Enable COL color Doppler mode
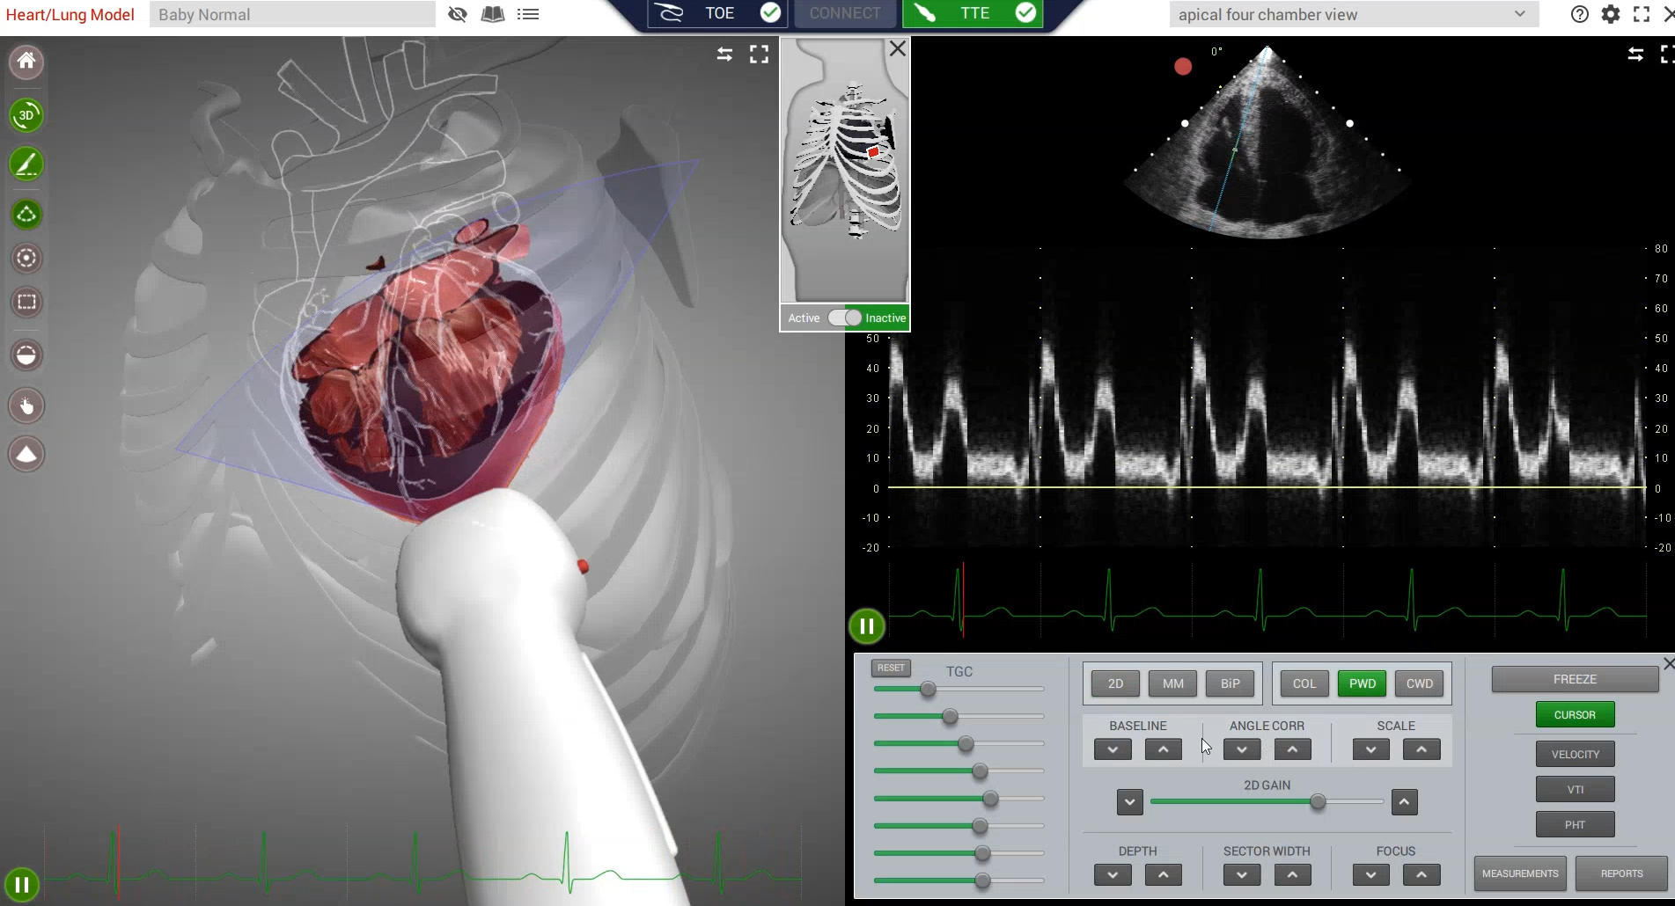Screen dimensions: 1675x906 coord(1304,683)
